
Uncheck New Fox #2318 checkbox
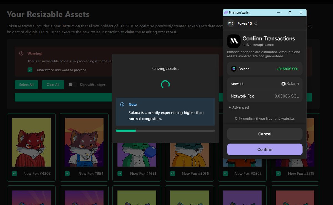278,174
